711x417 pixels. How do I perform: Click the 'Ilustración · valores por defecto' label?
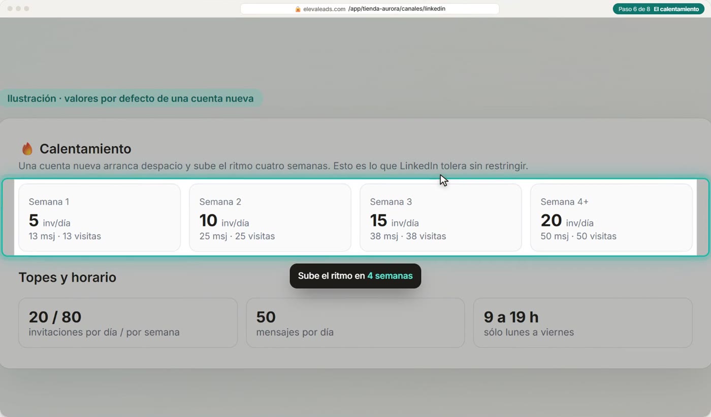131,98
